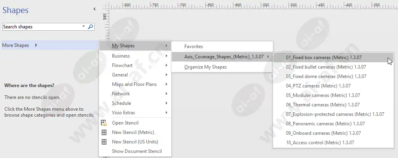Image resolution: width=398 pixels, height=158 pixels.
Task: Select Axis_Coverage_Shapes_(Metric)_1.3.07 submenu
Action: pos(222,57)
